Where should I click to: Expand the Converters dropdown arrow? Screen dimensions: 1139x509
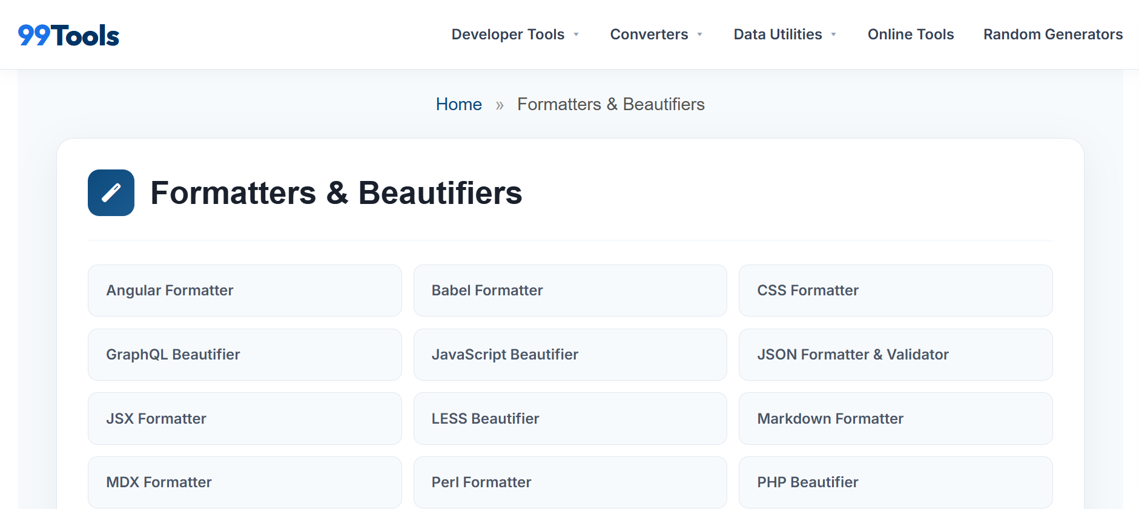(x=700, y=34)
